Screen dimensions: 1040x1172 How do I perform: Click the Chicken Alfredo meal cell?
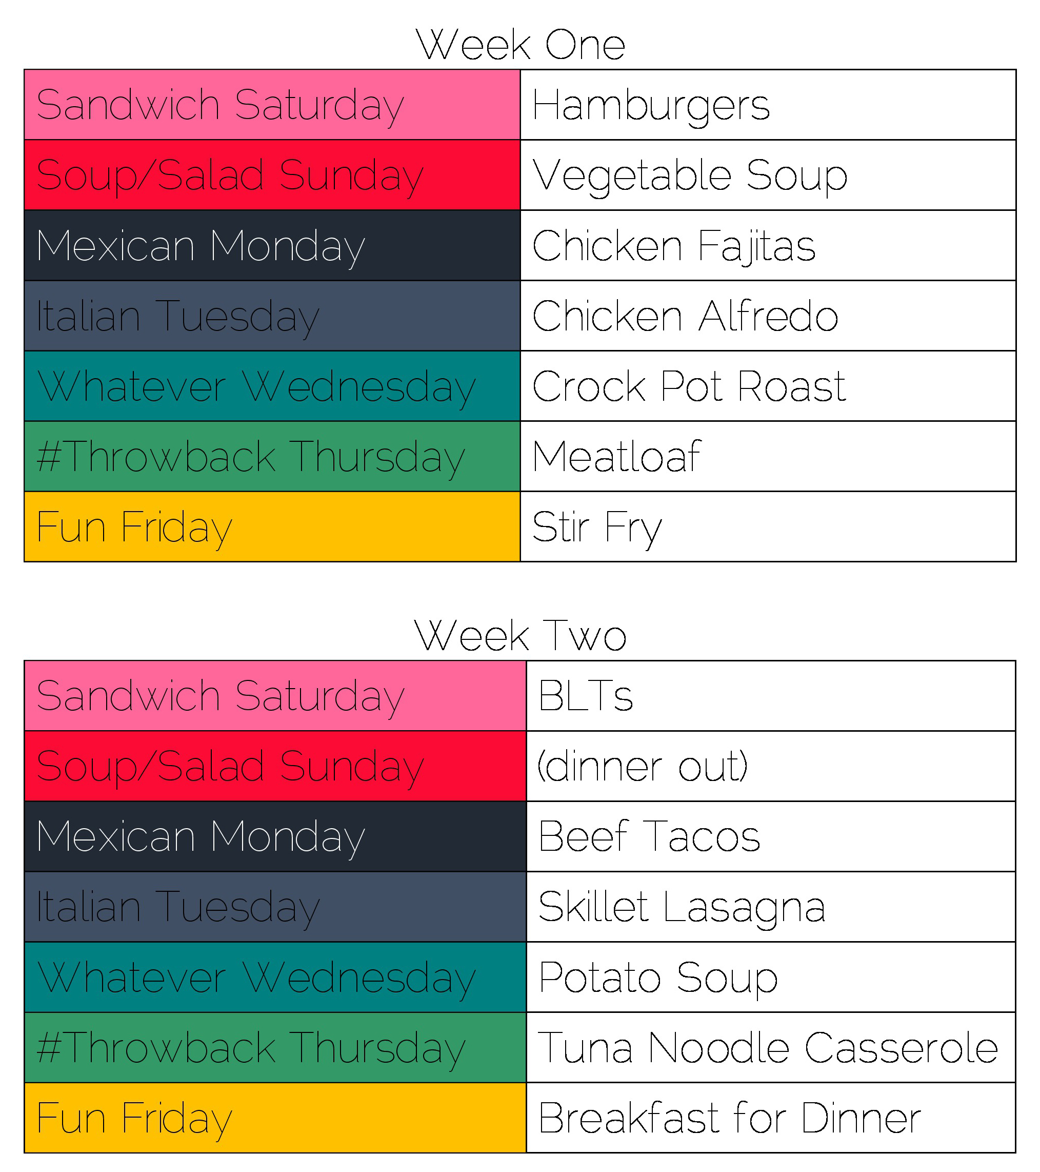(767, 316)
